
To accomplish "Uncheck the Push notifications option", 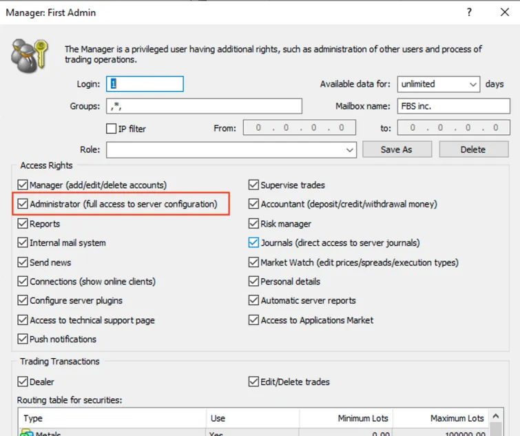I will [x=23, y=340].
